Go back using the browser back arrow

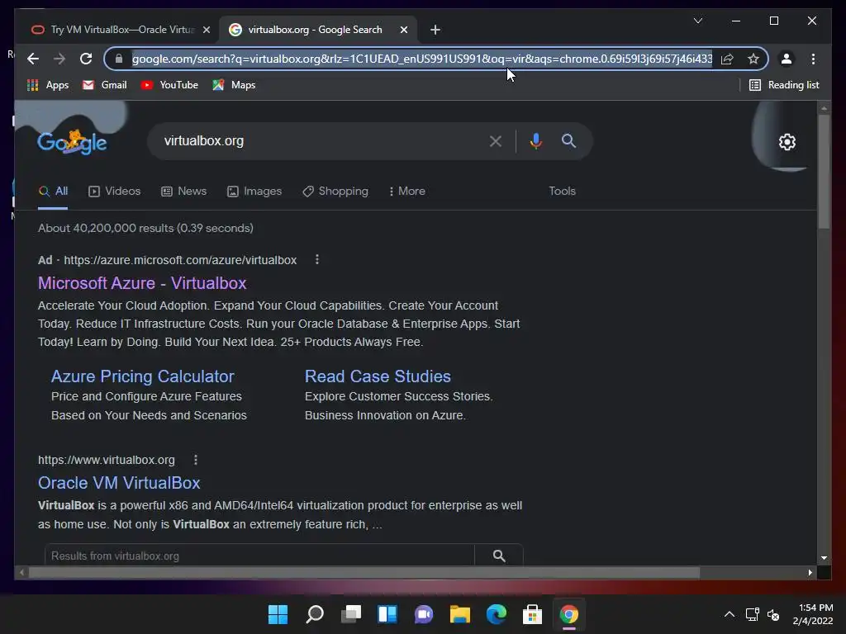pyautogui.click(x=33, y=59)
